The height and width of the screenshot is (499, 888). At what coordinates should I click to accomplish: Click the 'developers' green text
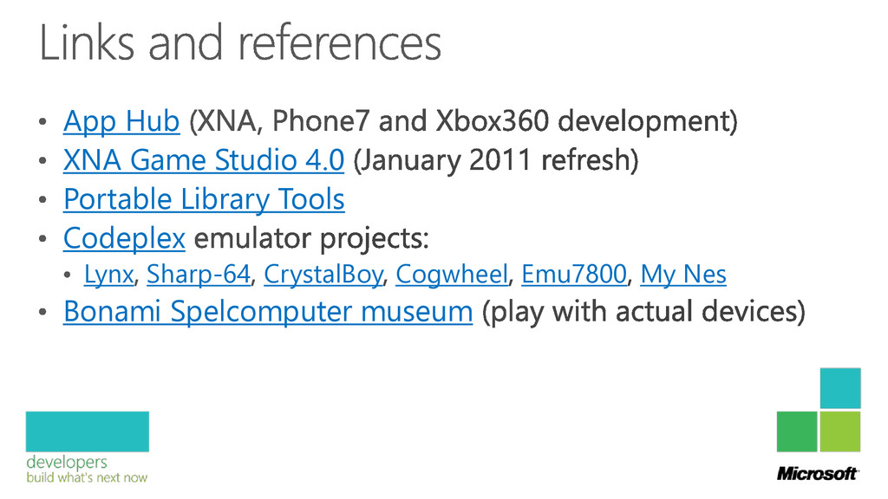[x=67, y=463]
